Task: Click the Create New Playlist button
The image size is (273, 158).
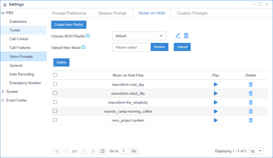Action: coord(69,25)
